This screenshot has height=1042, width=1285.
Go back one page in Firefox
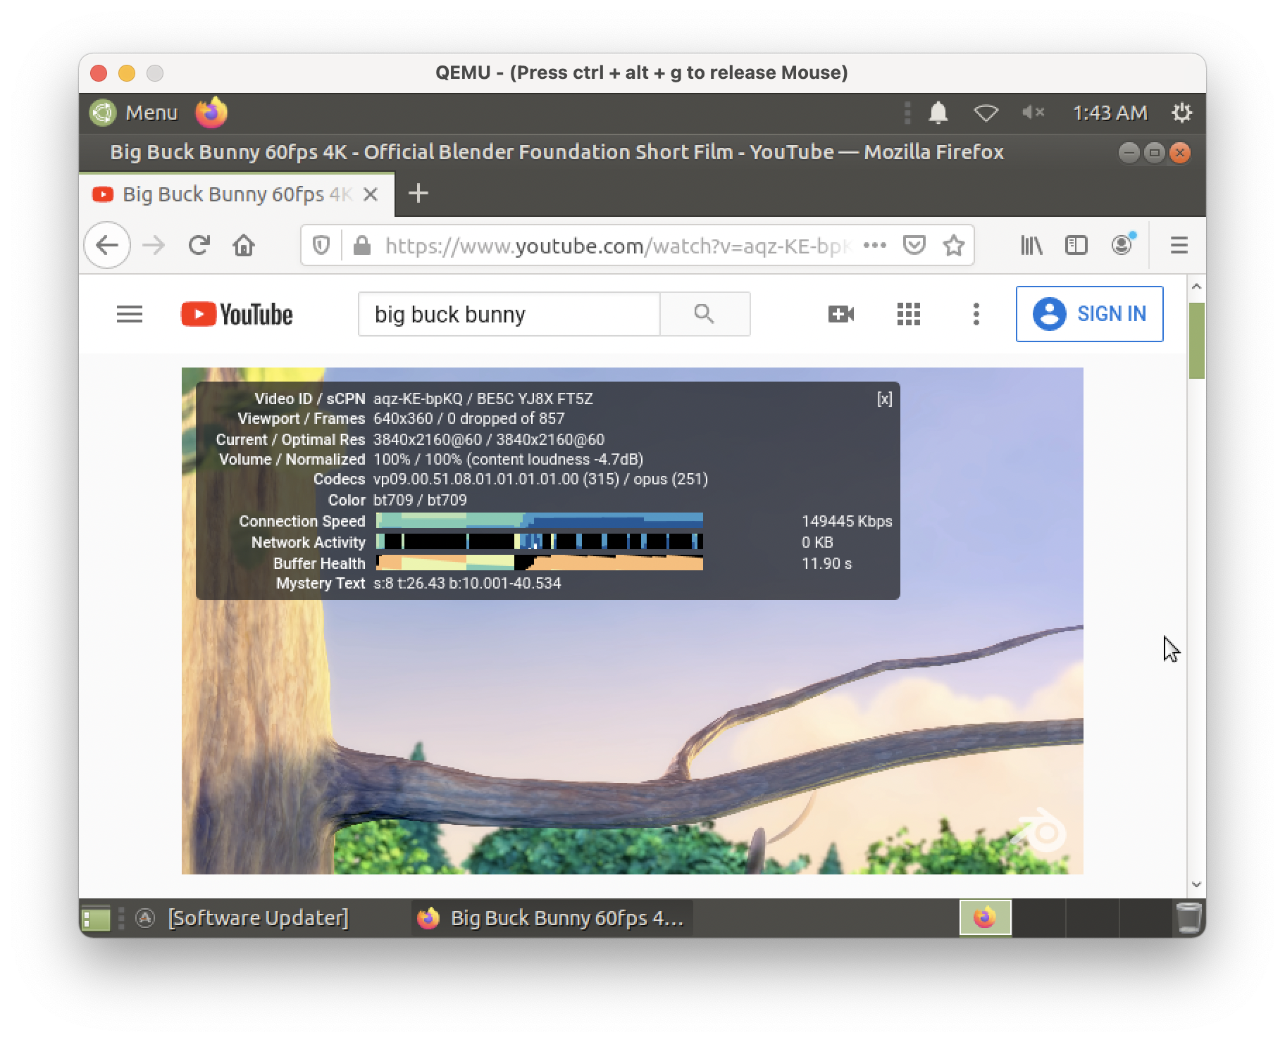tap(107, 246)
